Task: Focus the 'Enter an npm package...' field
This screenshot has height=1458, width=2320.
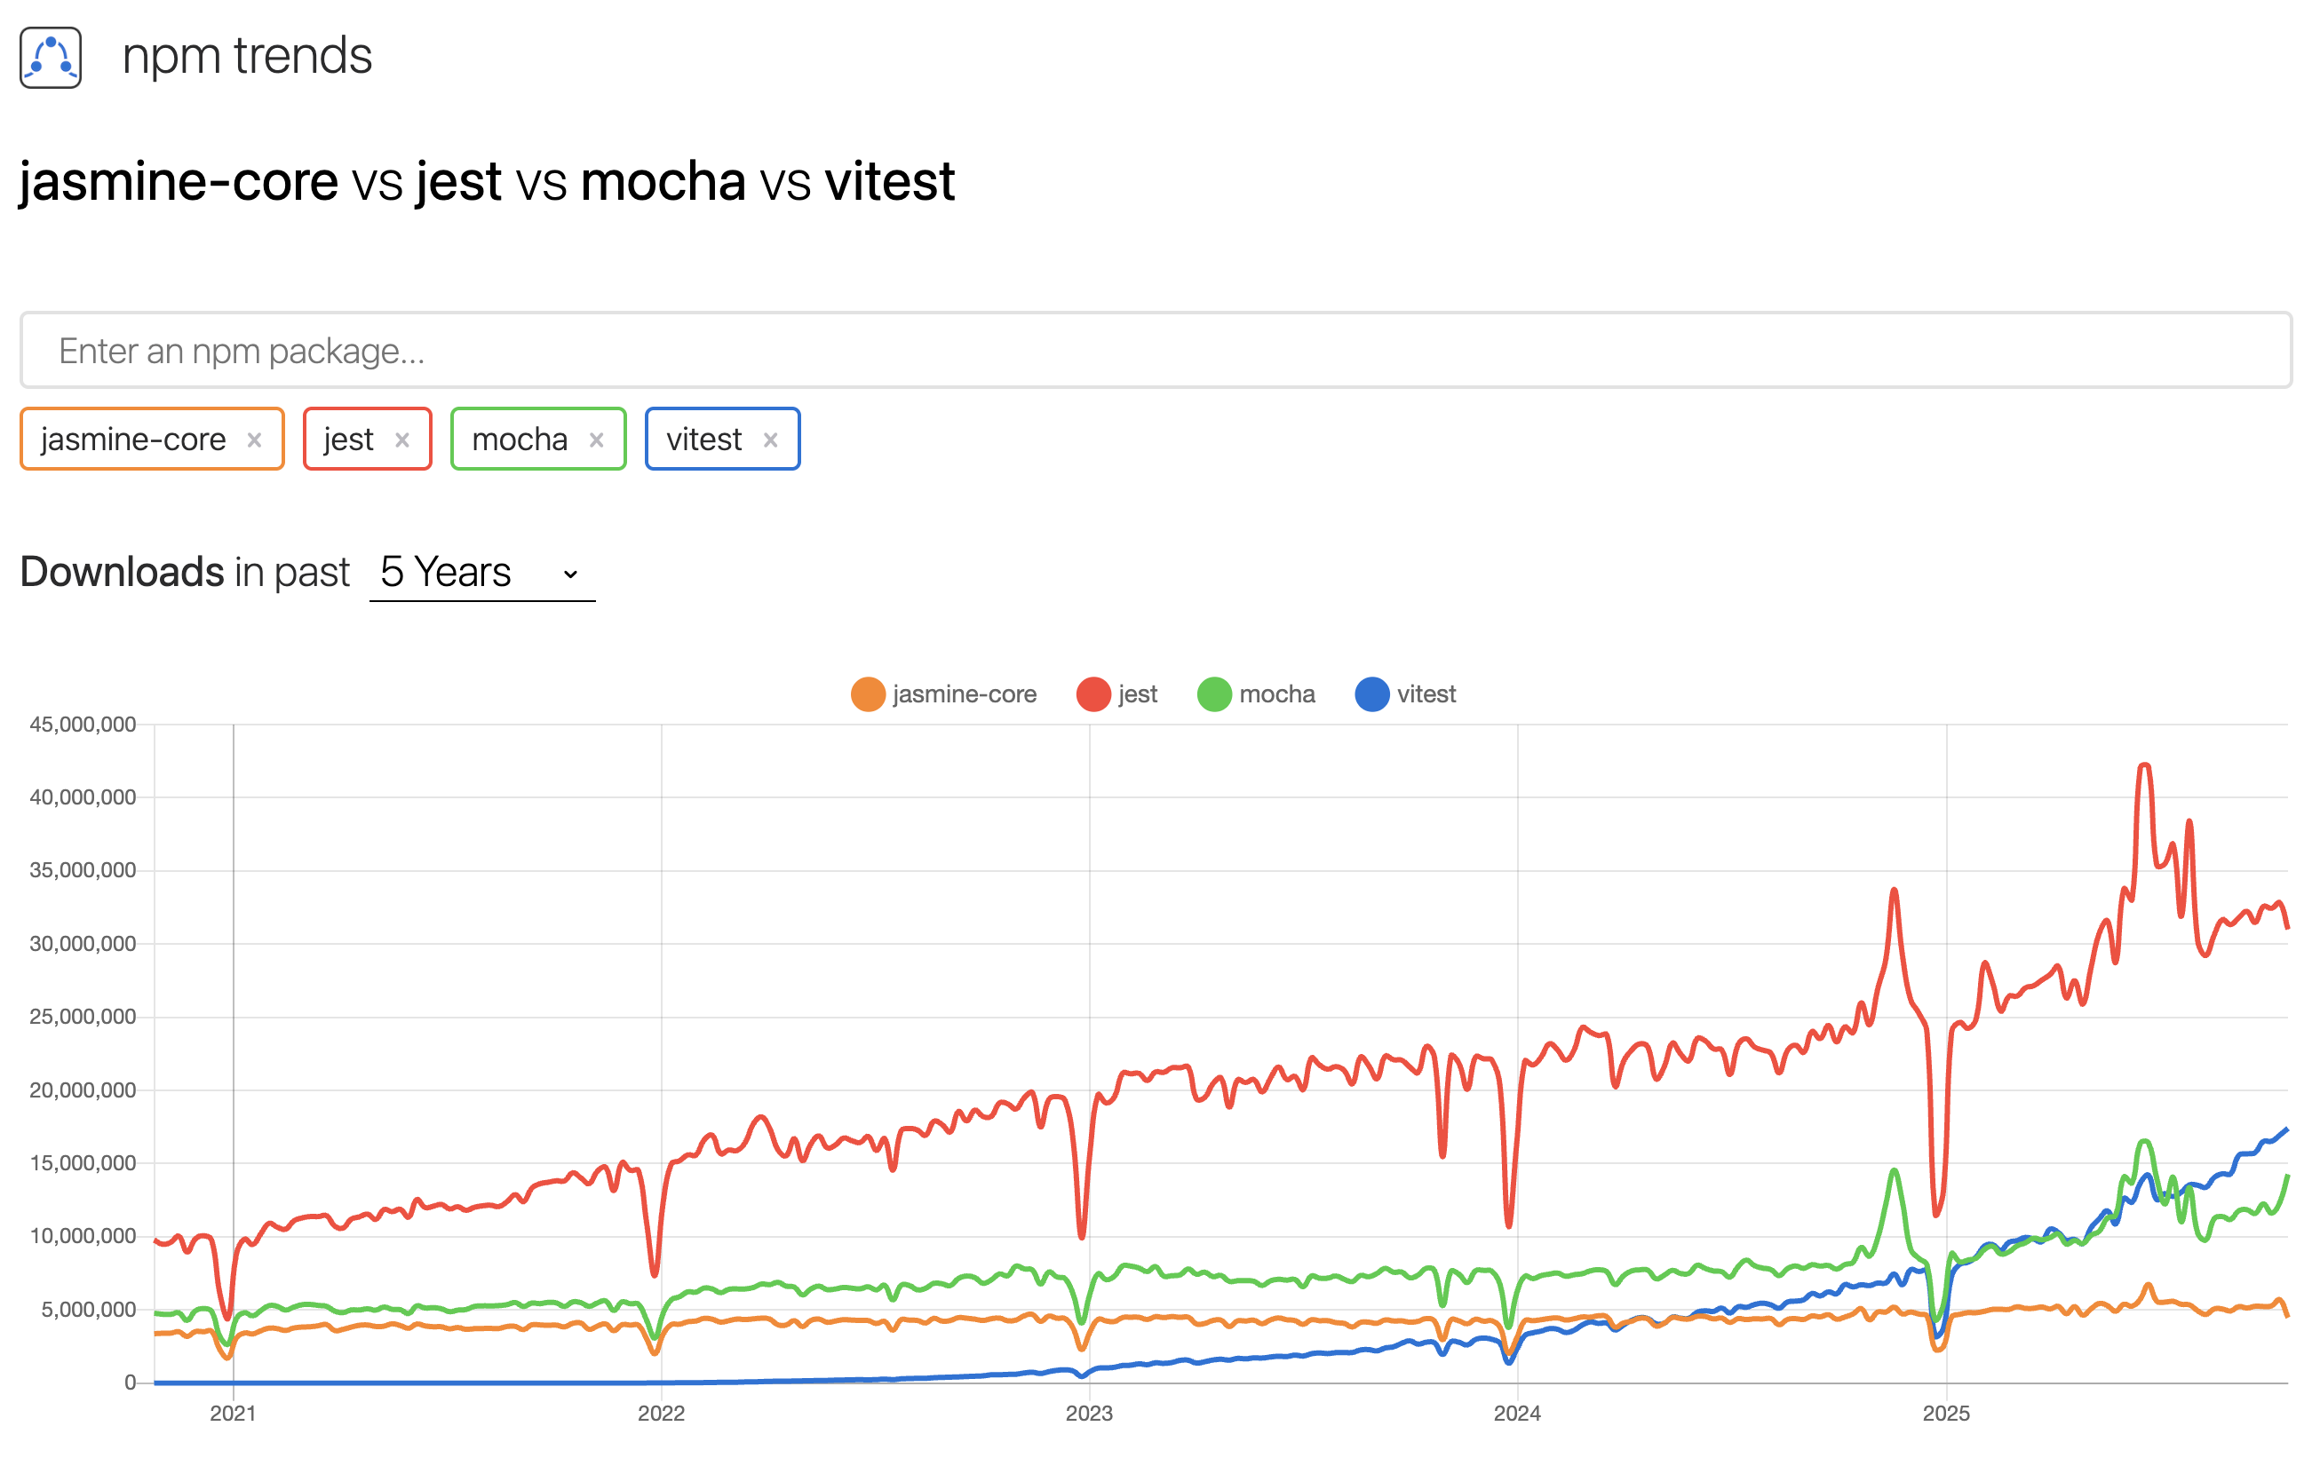Action: pyautogui.click(x=1156, y=351)
